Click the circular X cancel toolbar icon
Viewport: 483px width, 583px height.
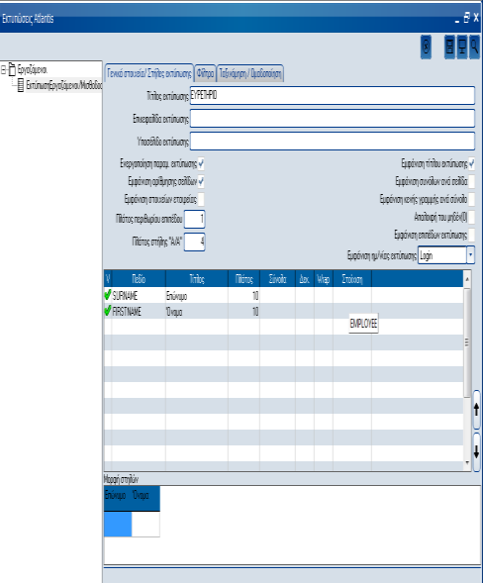427,47
